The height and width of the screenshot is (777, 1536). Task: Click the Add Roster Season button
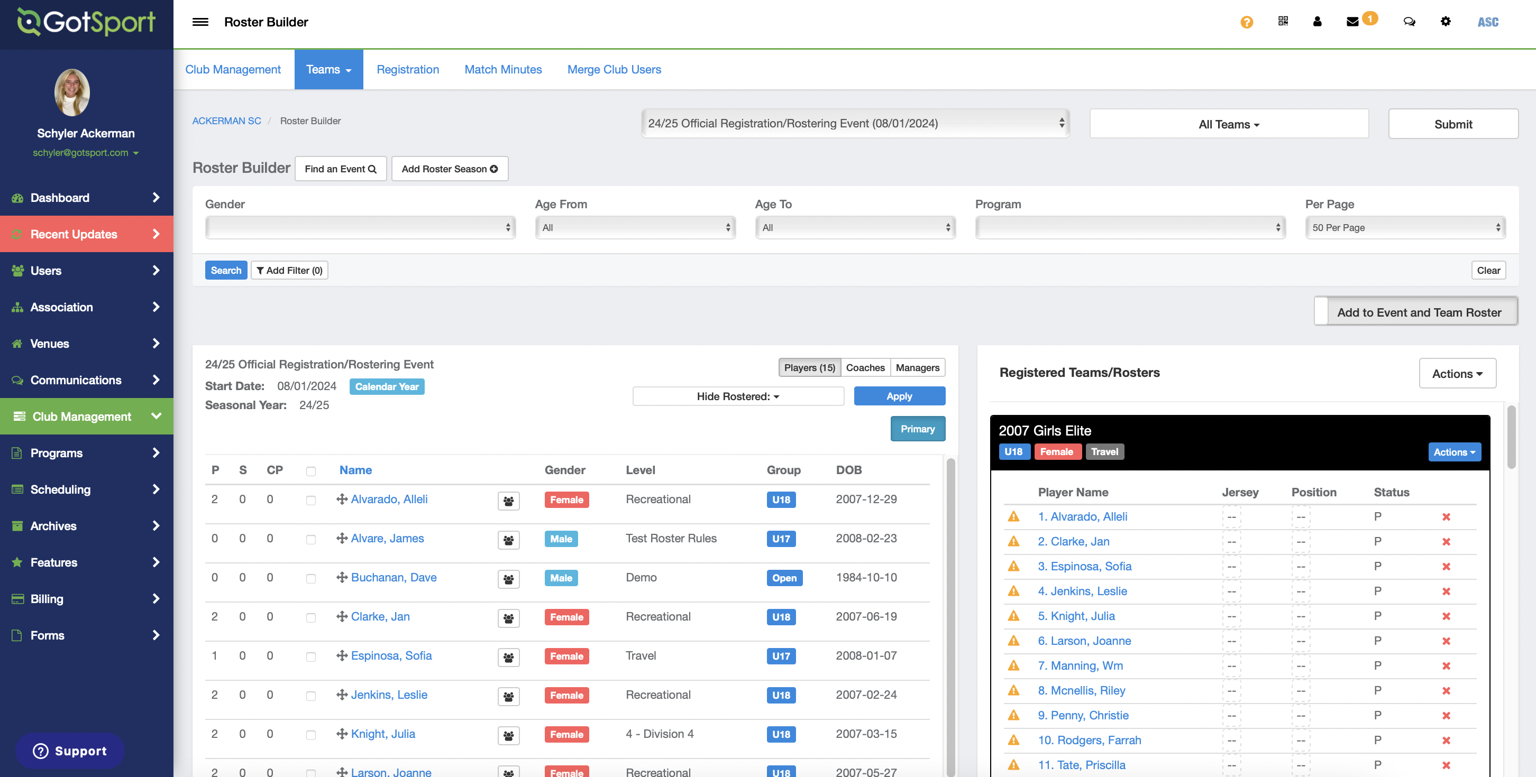(450, 169)
